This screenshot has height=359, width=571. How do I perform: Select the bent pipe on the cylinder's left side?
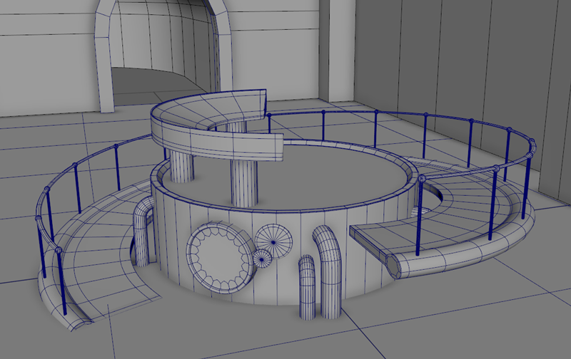tap(143, 231)
